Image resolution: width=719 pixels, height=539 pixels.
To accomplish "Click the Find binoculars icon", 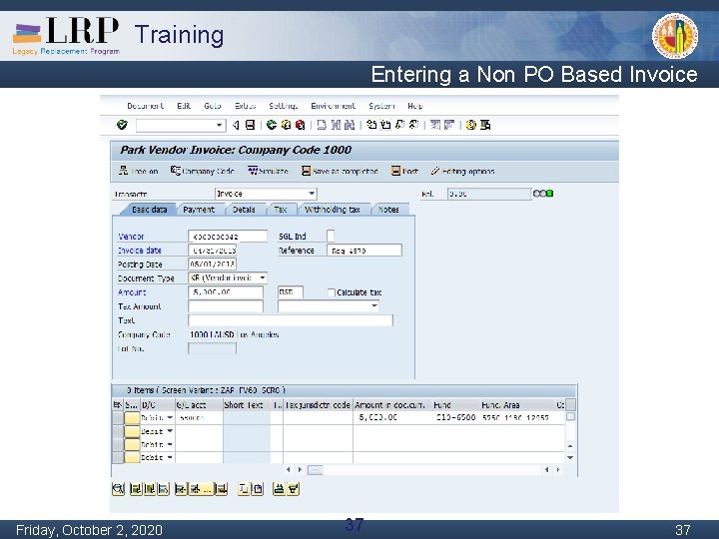I will point(337,125).
